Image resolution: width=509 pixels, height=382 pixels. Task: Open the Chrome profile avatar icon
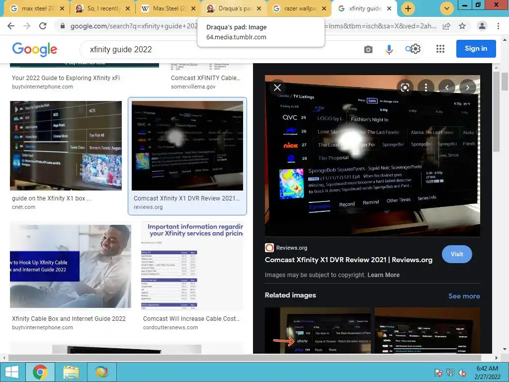482,26
